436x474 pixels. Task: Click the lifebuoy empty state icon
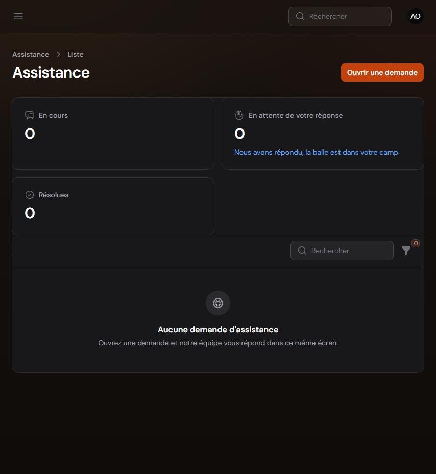218,303
